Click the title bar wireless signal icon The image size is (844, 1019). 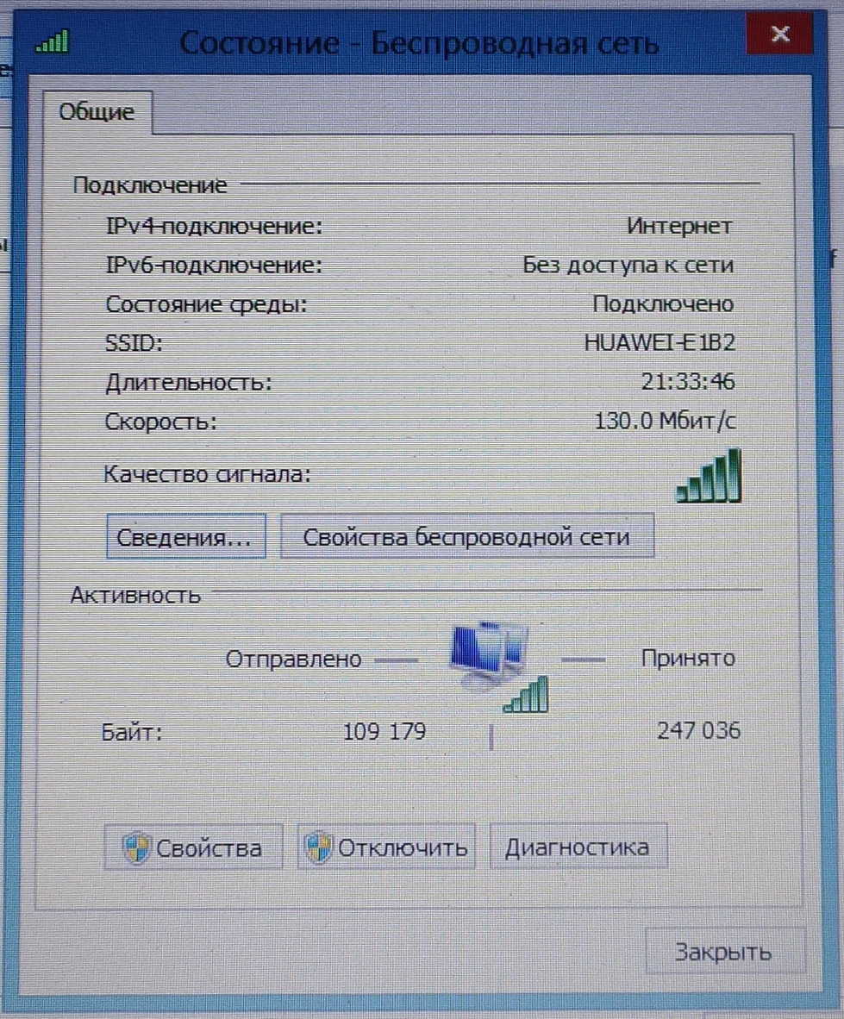52,41
